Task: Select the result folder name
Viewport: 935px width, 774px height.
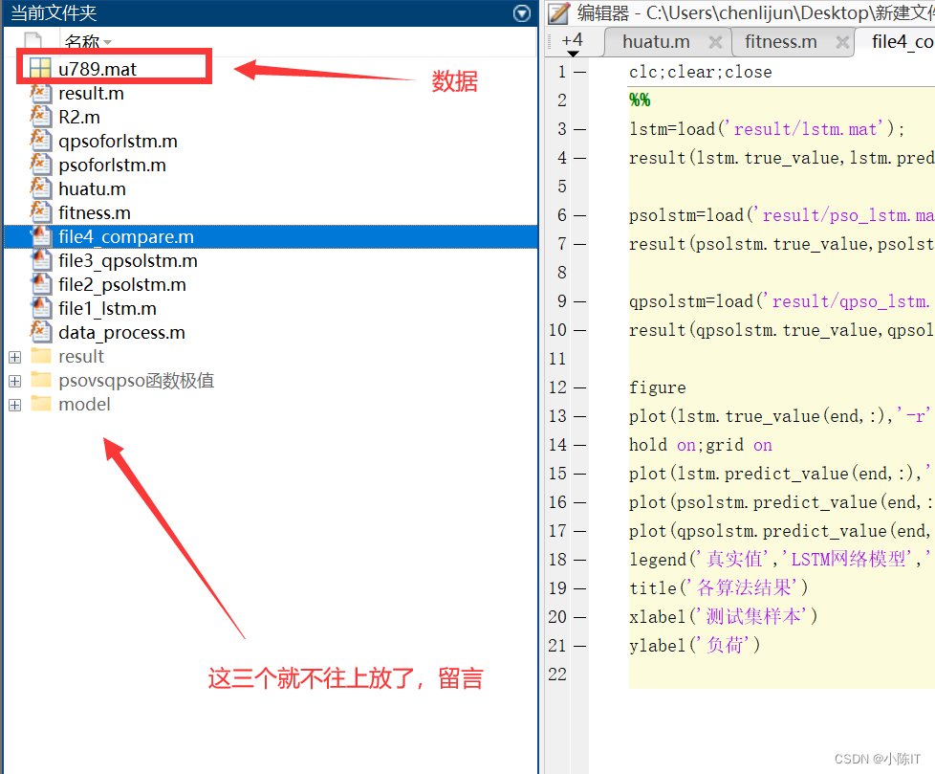Action: pyautogui.click(x=81, y=356)
